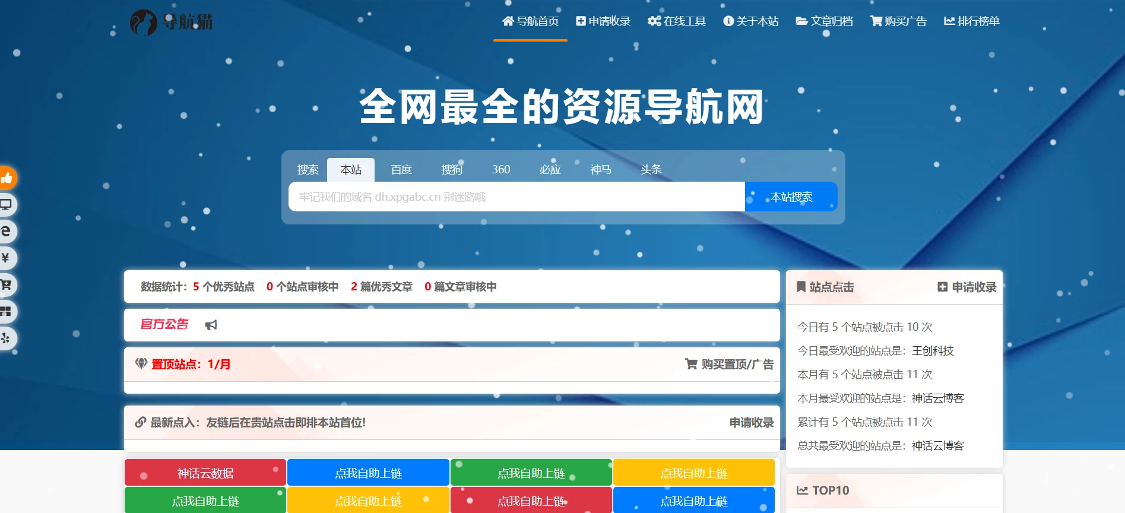Click the chart icon beside TOP10
1125x513 pixels.
point(802,490)
